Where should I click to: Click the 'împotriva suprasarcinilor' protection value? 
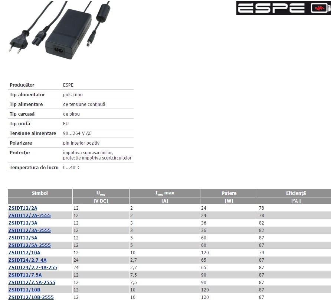coord(88,153)
